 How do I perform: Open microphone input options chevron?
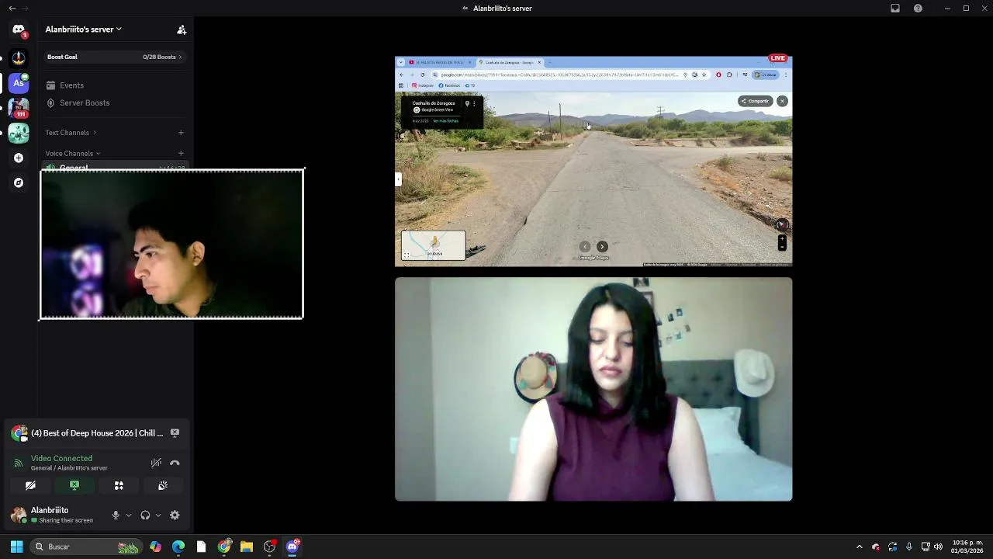pyautogui.click(x=129, y=515)
